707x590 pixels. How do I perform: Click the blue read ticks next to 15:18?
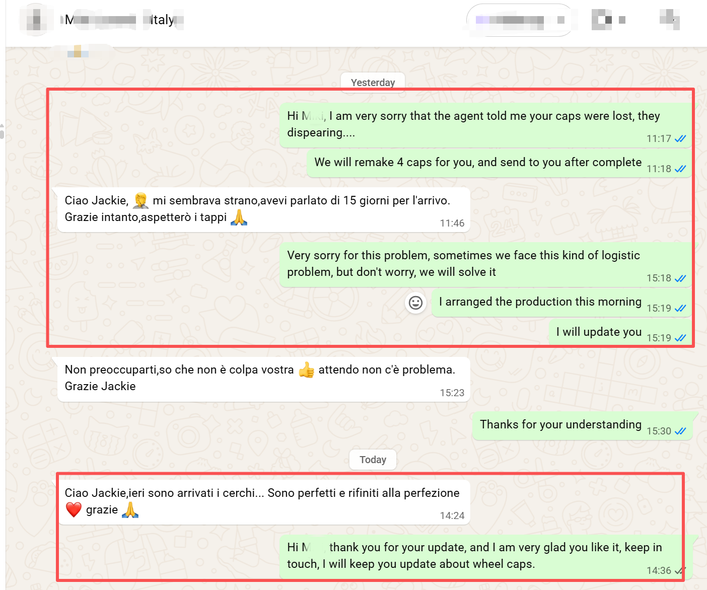click(x=680, y=278)
